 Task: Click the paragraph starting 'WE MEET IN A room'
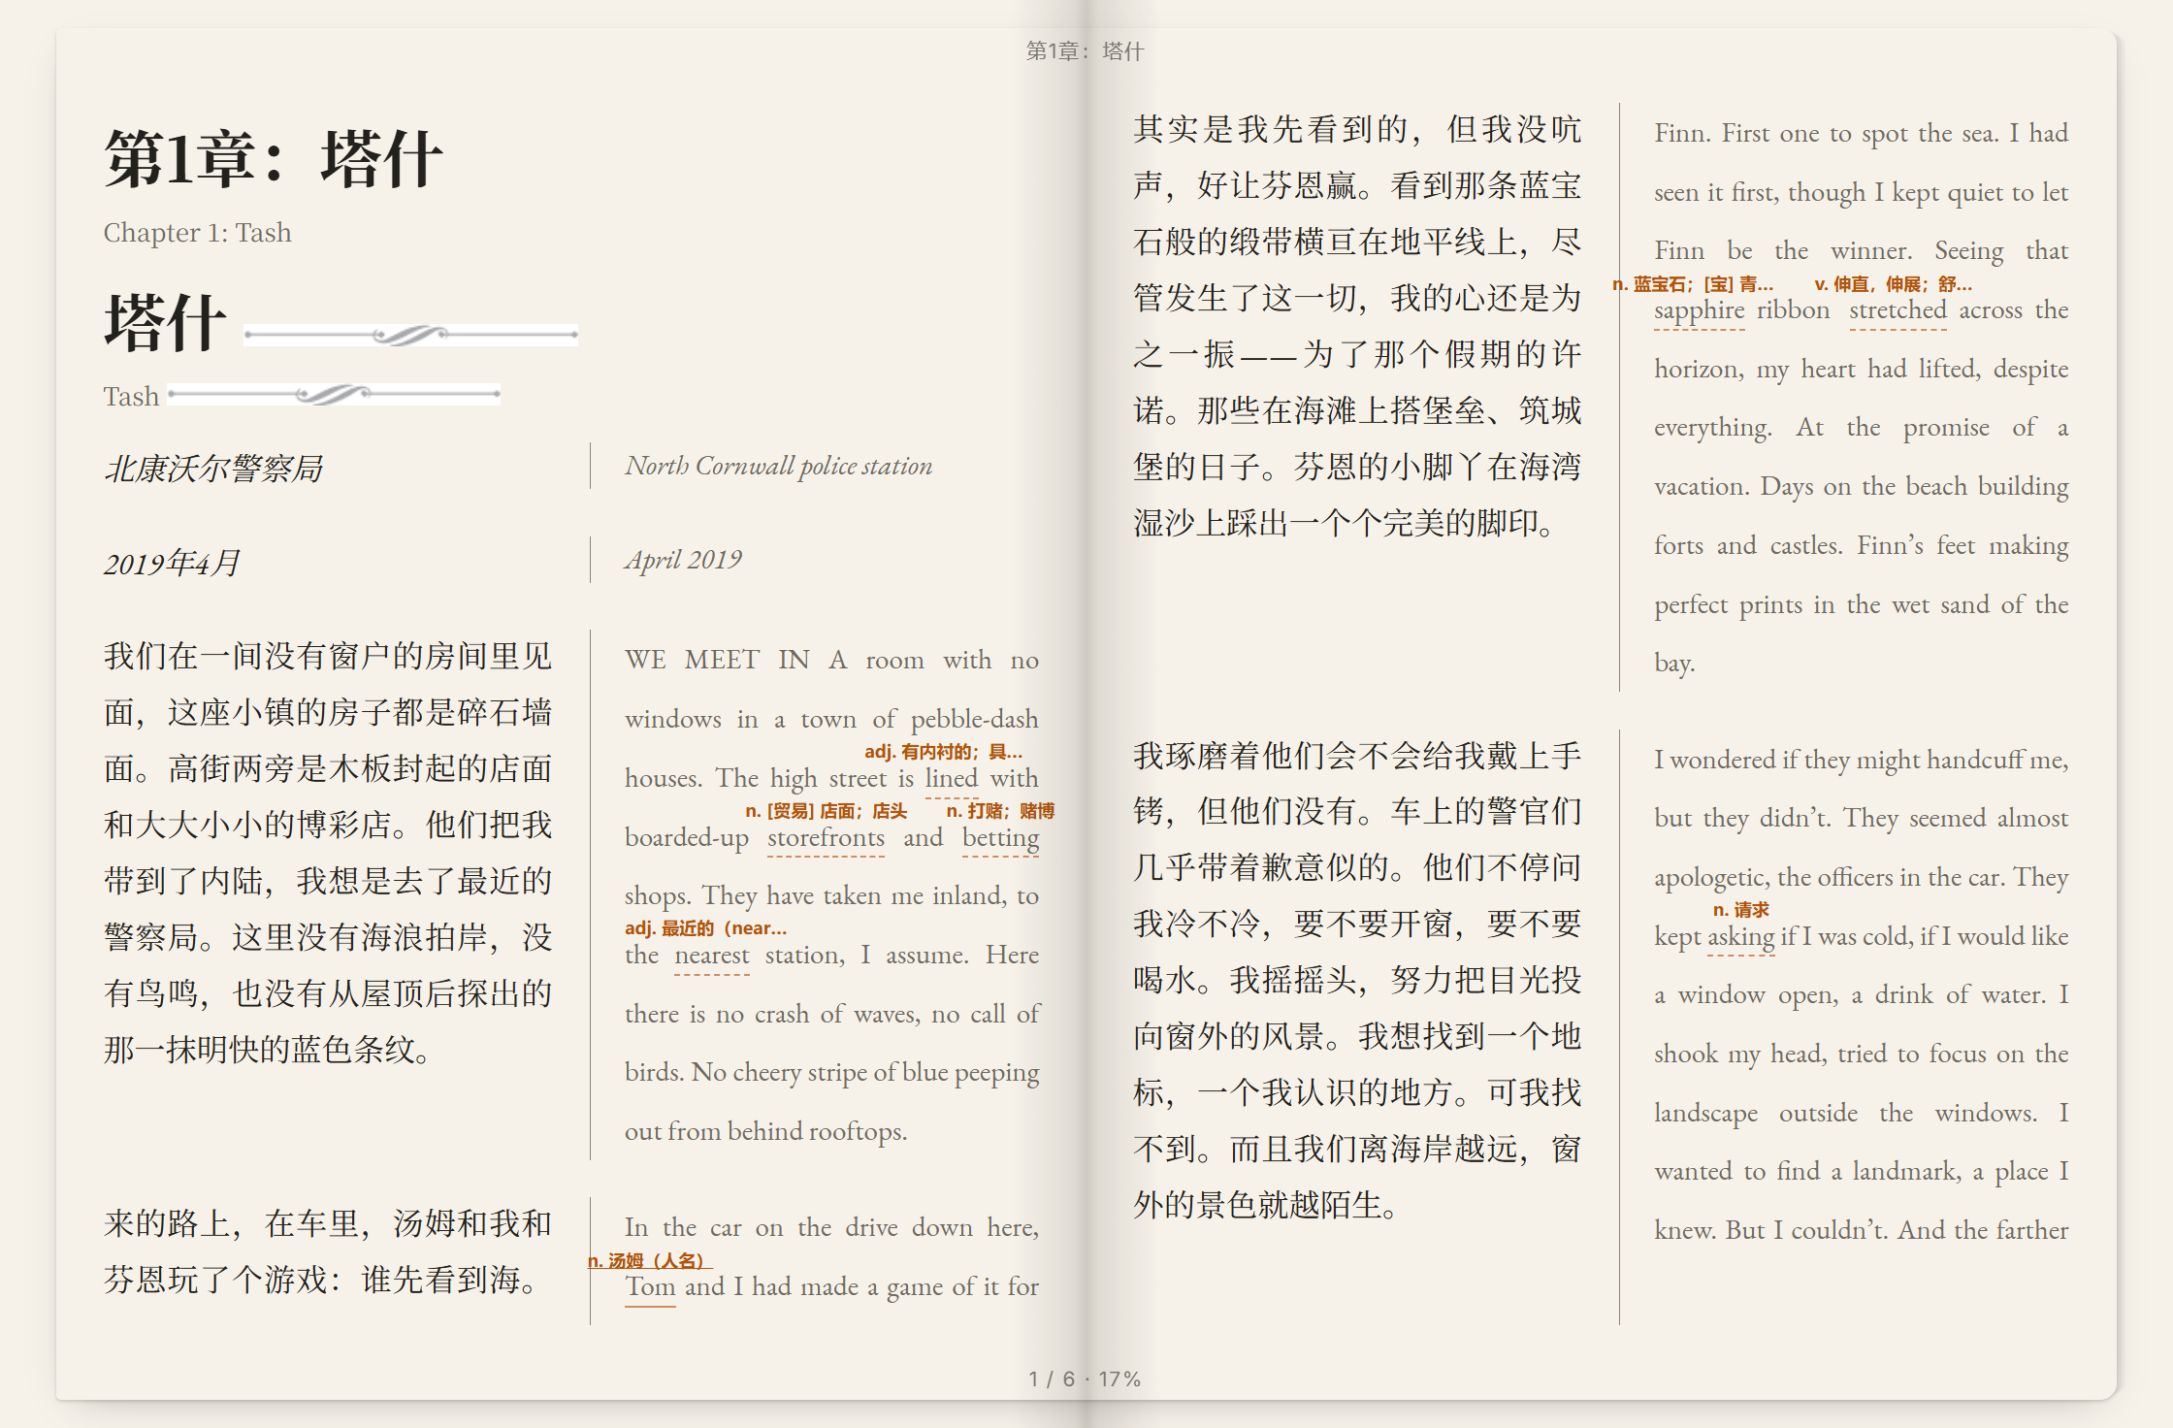tap(831, 895)
